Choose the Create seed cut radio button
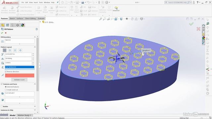This screenshot has height=119, width=212. click(6, 90)
